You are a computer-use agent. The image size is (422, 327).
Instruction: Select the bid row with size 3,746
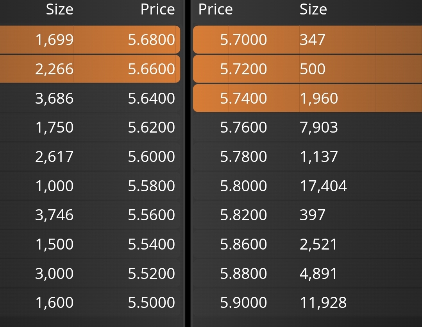[x=90, y=215]
